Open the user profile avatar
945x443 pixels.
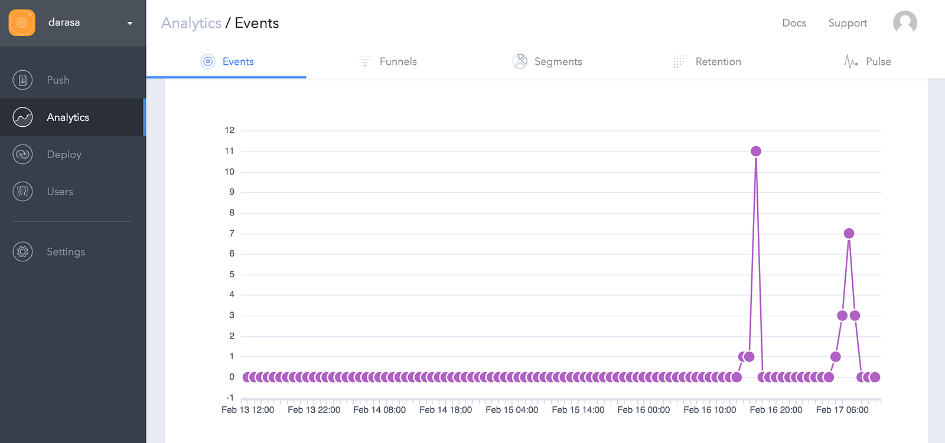pos(905,23)
